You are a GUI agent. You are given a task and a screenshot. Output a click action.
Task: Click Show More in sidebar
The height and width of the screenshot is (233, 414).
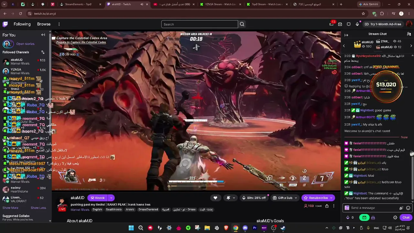click(10, 208)
